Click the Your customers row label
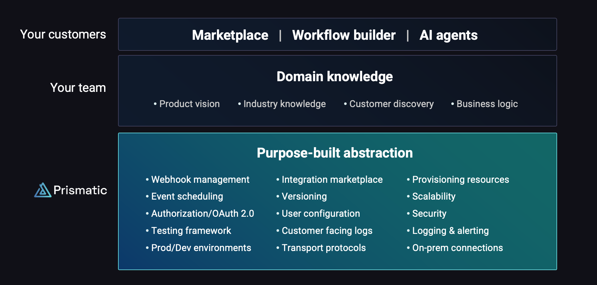The height and width of the screenshot is (285, 597). pyautogui.click(x=63, y=34)
